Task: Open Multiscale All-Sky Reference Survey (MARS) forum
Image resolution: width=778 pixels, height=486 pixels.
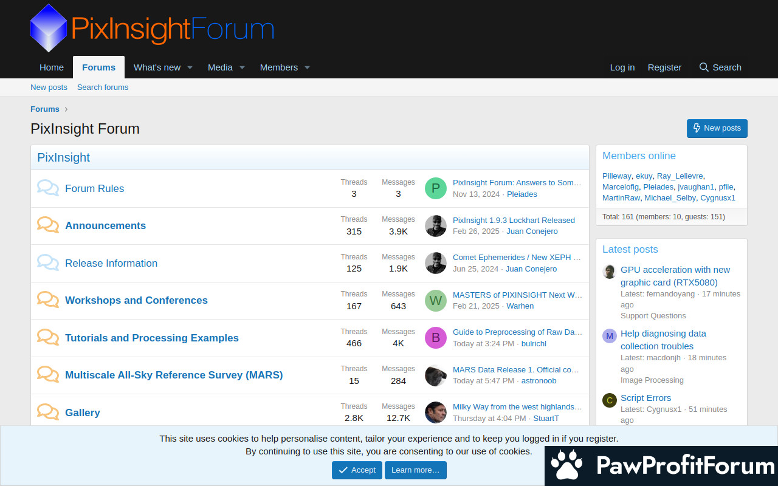Action: [174, 375]
